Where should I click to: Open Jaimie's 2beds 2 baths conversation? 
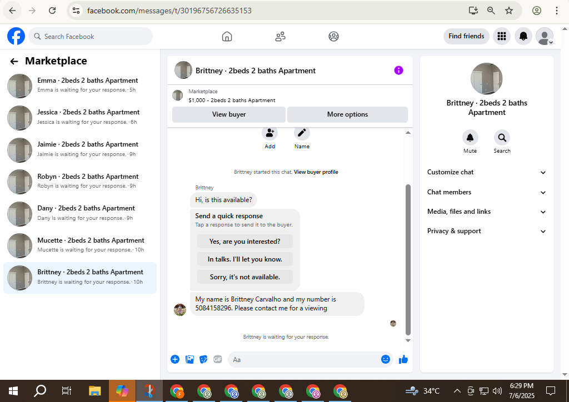(80, 150)
